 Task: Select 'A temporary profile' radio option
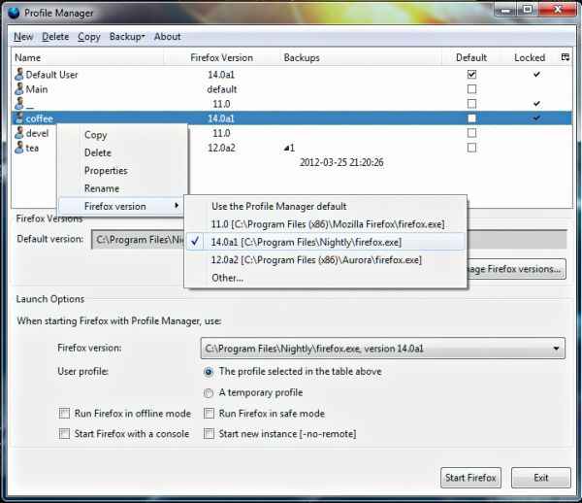pyautogui.click(x=209, y=393)
